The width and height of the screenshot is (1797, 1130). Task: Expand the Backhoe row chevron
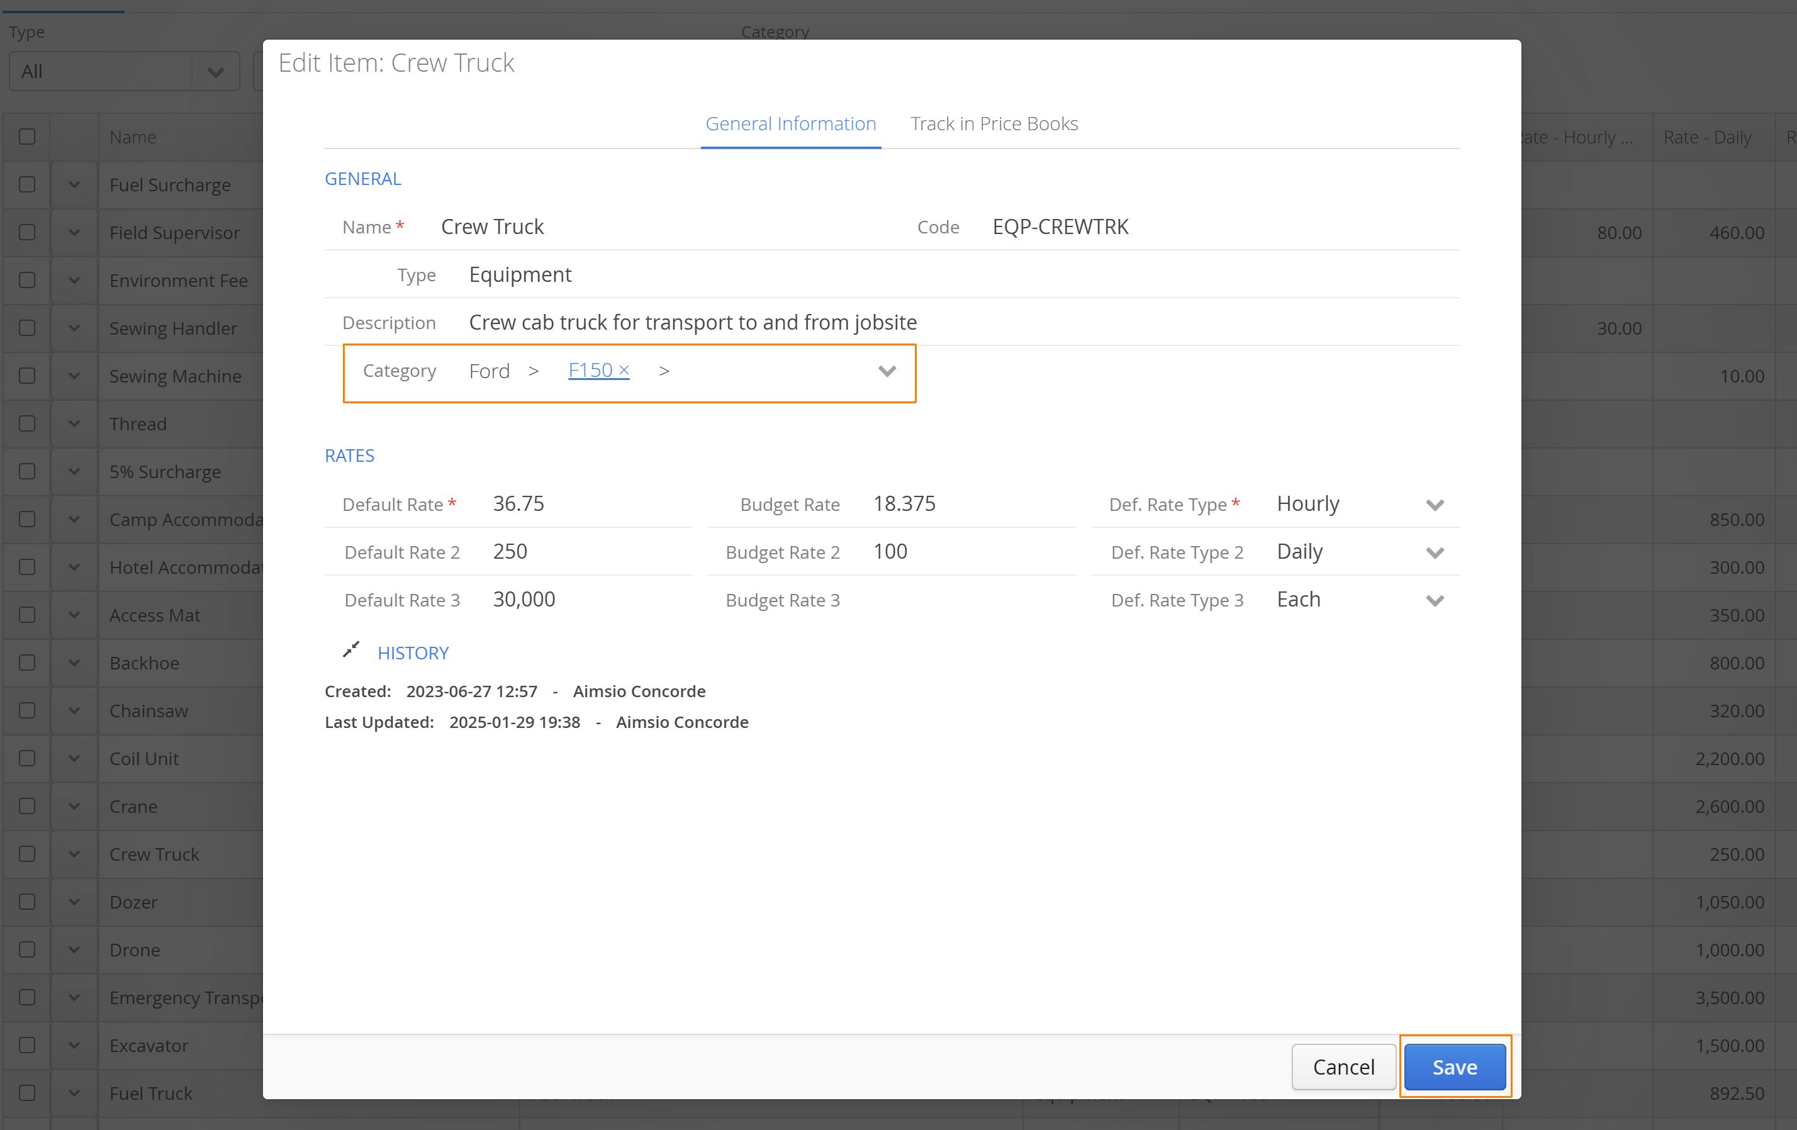click(74, 663)
